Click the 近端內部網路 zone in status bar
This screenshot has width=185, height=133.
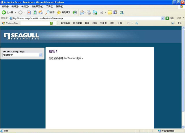[x=166, y=131]
